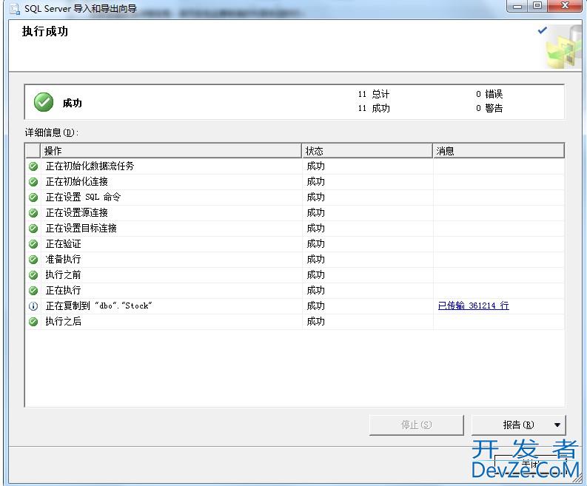Screen dimensions: 587x486
Task: Select the '正在初始化数据流任务' row text
Action: tap(90, 166)
